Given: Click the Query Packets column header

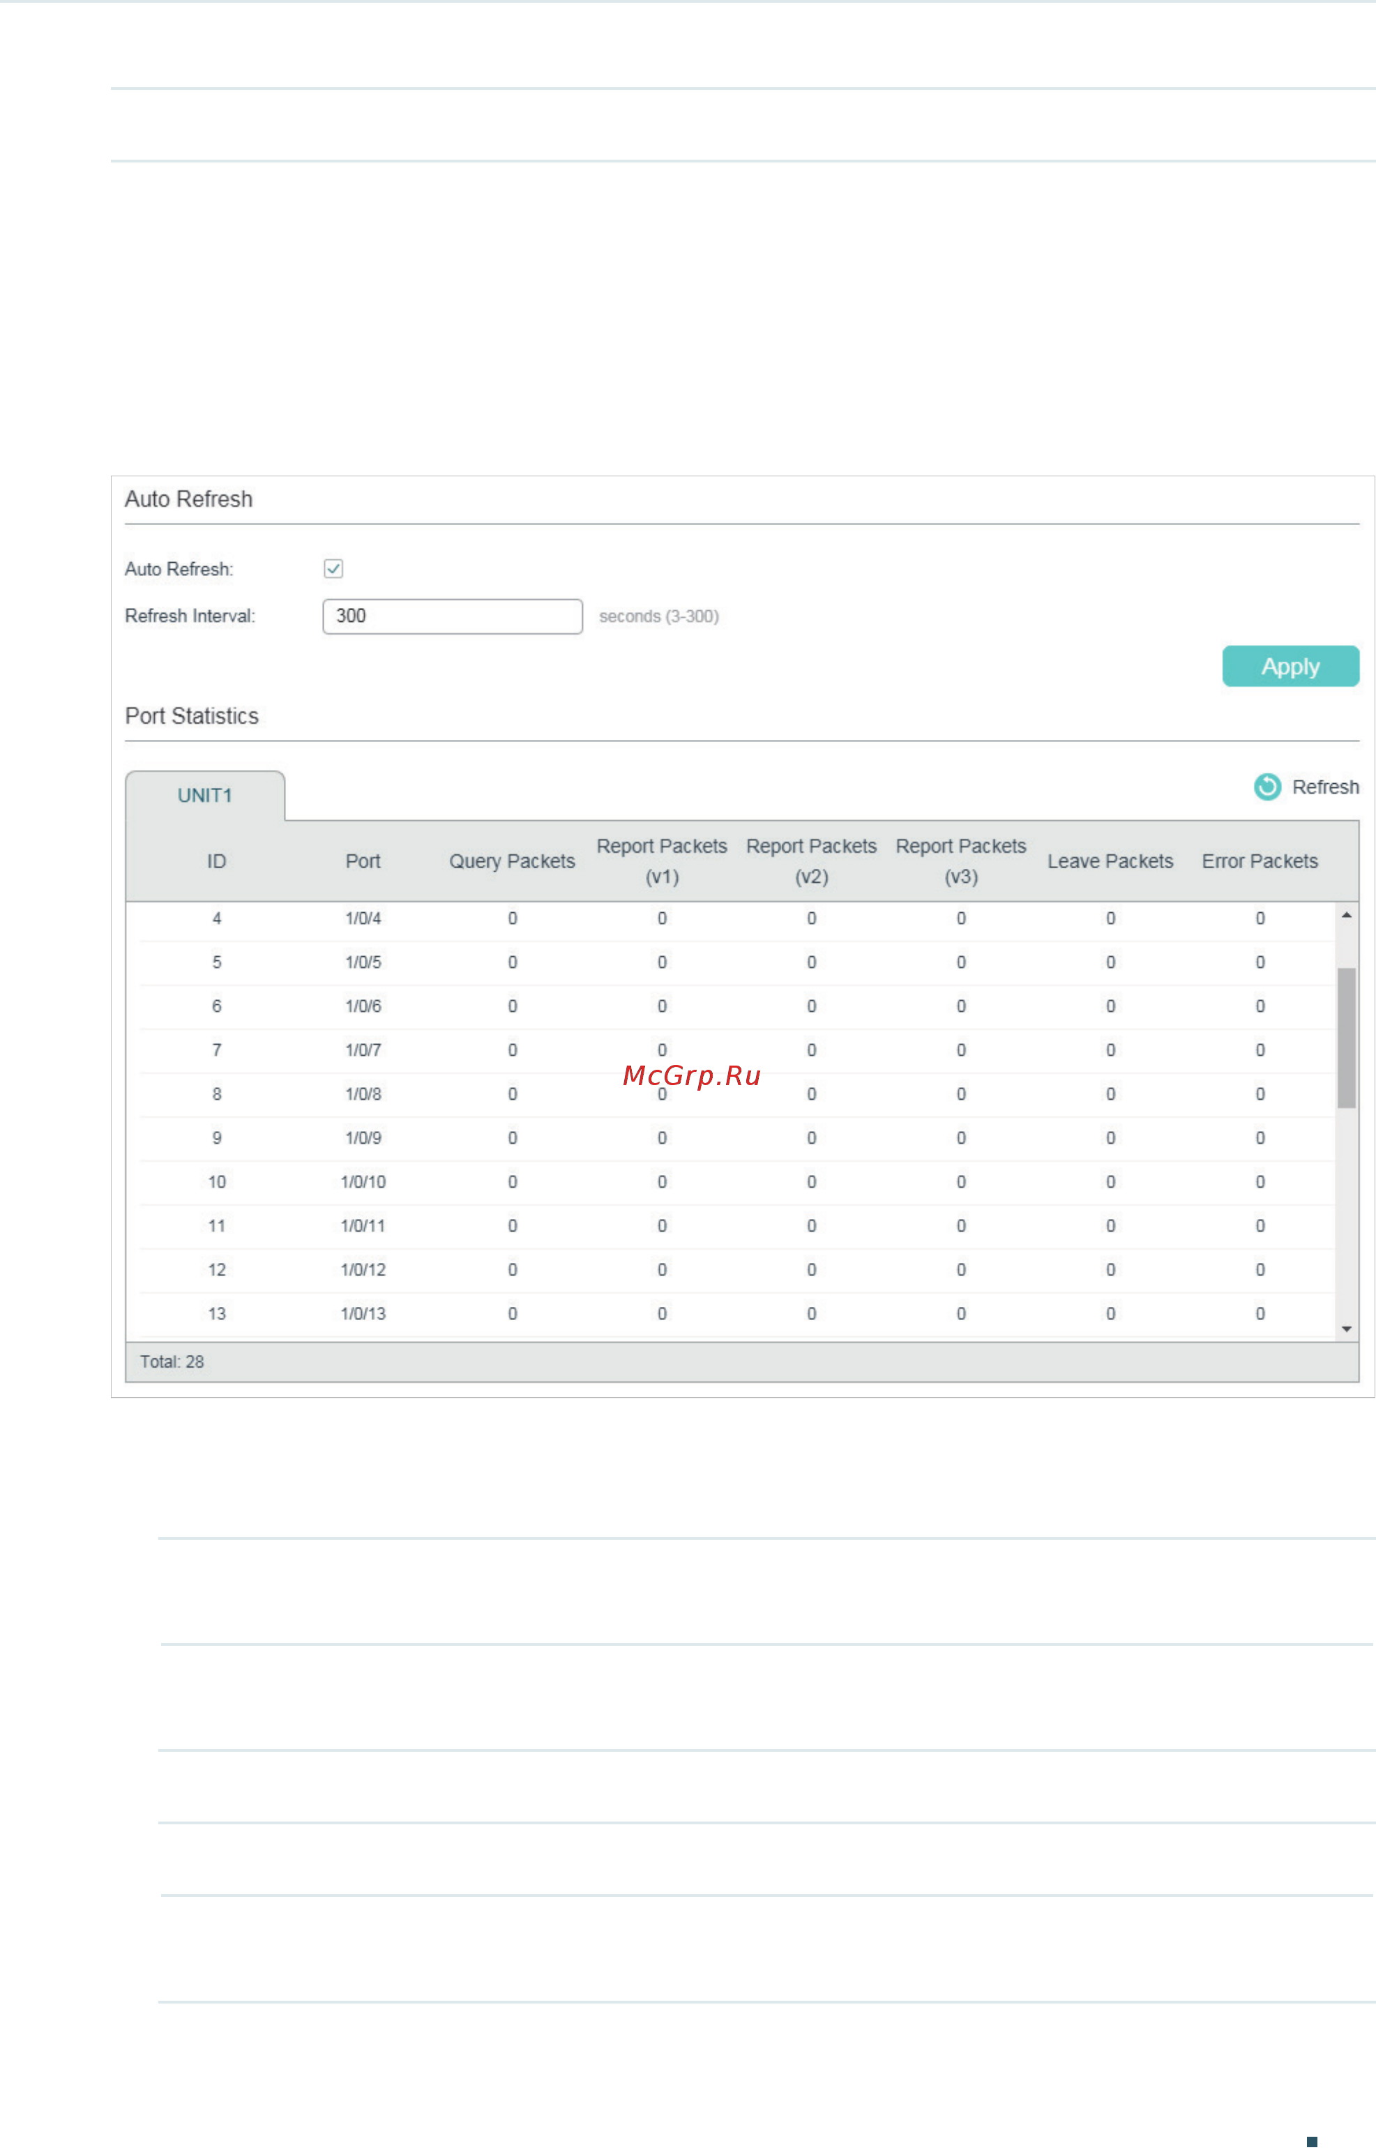Looking at the screenshot, I should (512, 861).
